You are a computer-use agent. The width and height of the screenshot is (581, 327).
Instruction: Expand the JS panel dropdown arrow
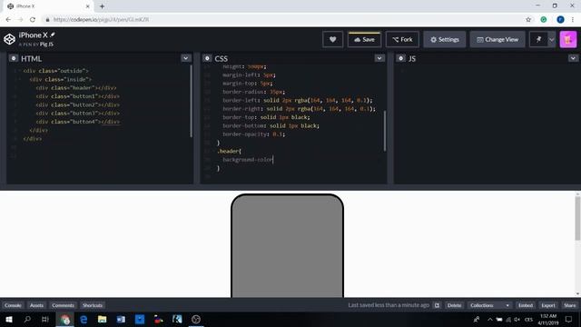pyautogui.click(x=573, y=58)
